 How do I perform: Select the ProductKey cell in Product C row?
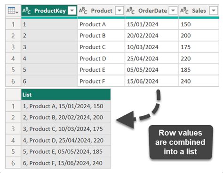coord(49,47)
